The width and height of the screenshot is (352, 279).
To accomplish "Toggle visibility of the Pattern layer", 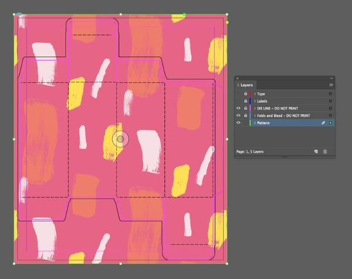I will [x=238, y=123].
